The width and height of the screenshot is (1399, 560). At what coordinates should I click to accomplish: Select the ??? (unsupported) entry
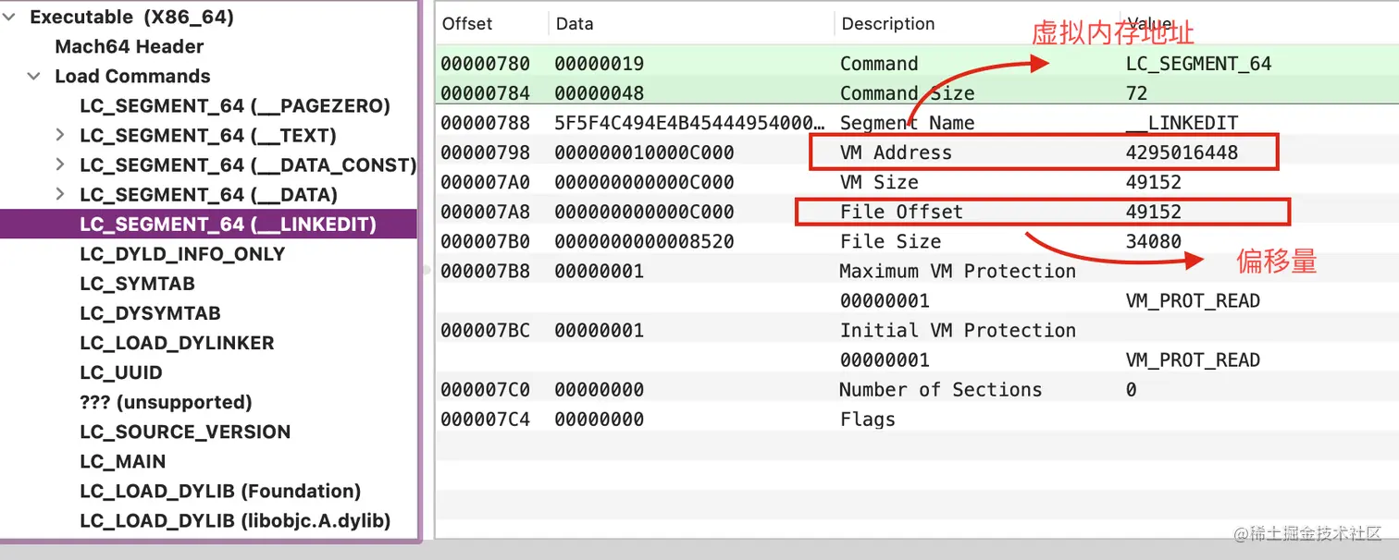click(x=166, y=401)
